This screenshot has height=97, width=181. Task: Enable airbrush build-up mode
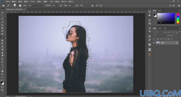77,6
